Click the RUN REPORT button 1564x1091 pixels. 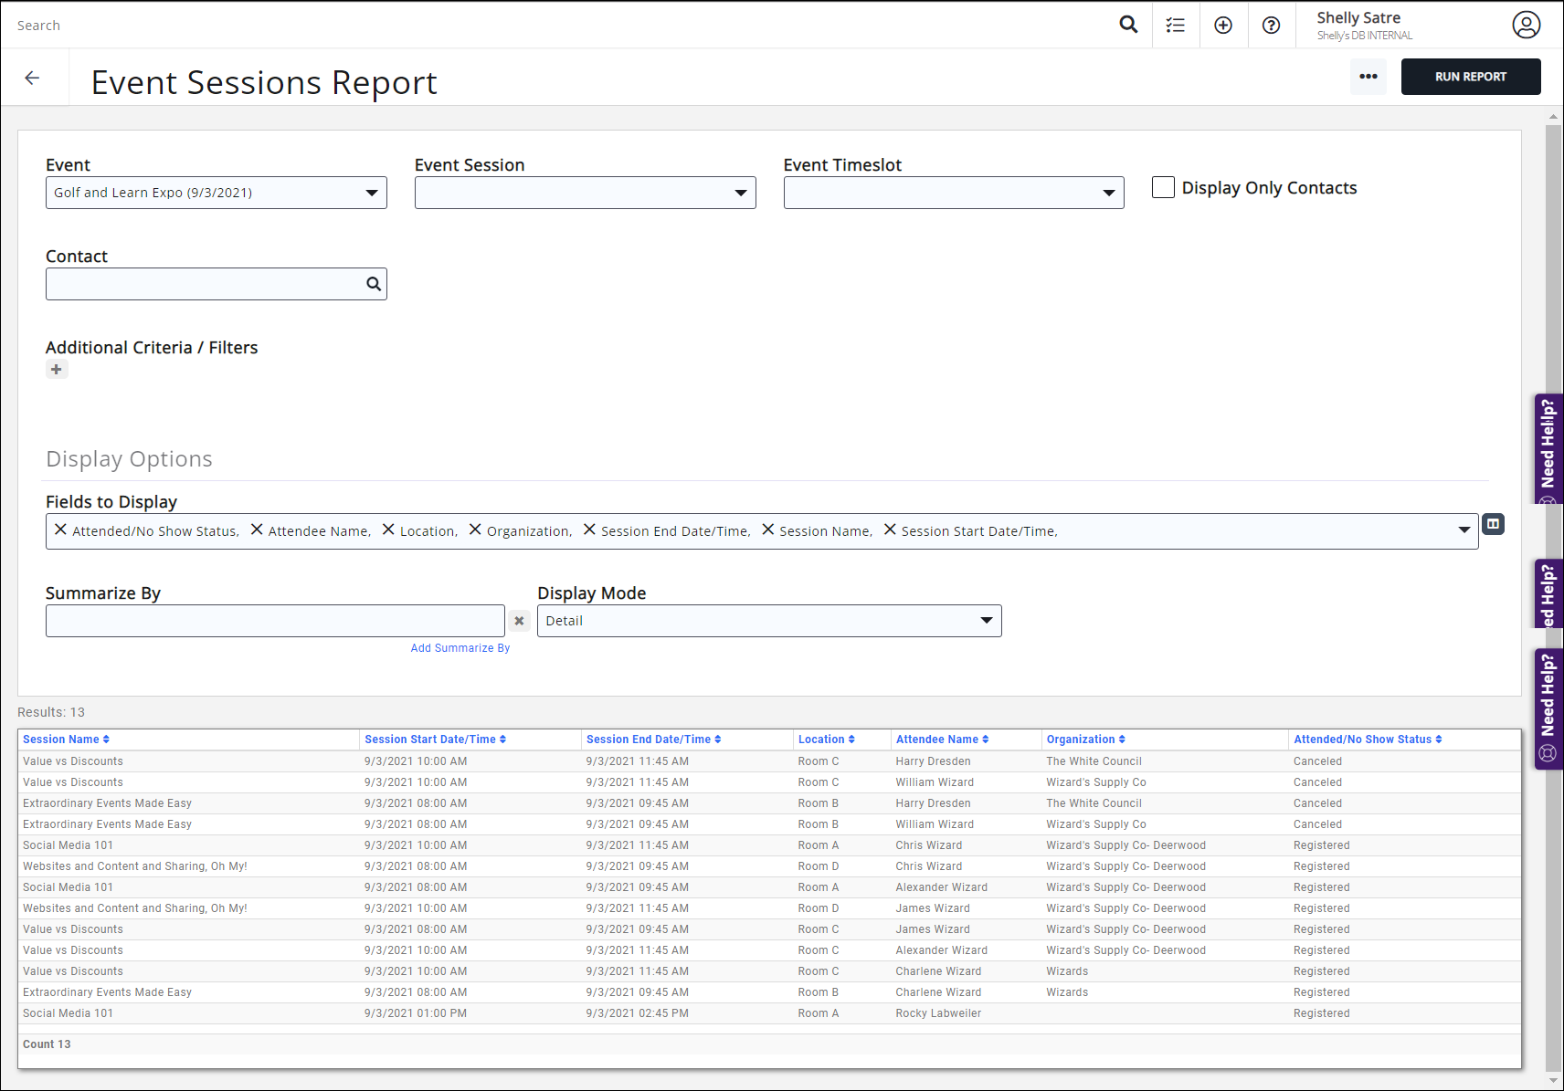[1470, 77]
